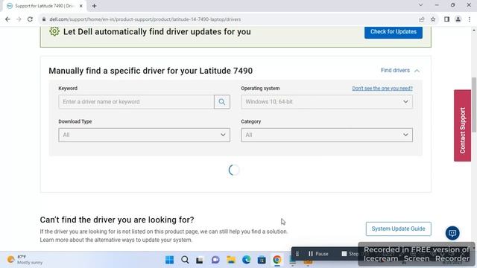Open the browser side panel icon

446,19
